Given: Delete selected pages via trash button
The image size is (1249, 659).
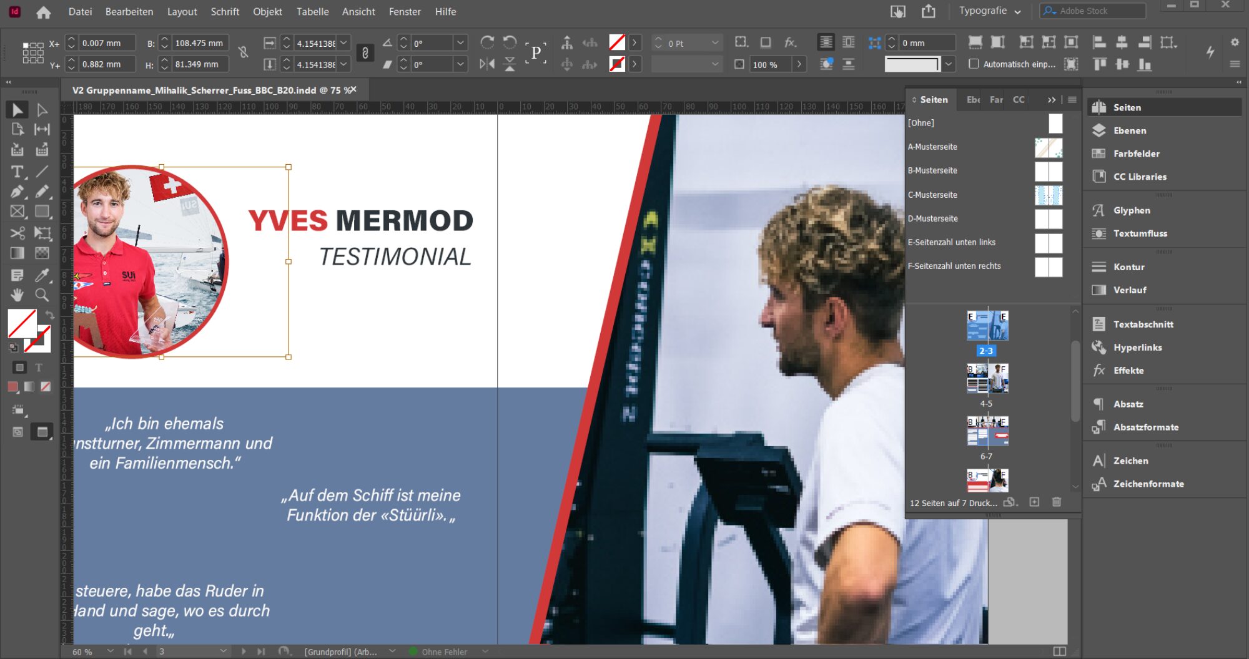Looking at the screenshot, I should 1057,502.
